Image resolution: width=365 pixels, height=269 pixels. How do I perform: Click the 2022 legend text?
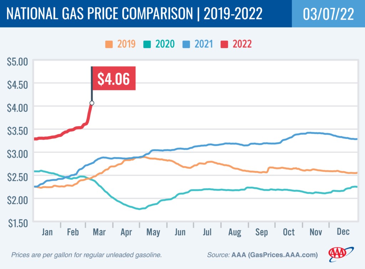tap(242, 45)
